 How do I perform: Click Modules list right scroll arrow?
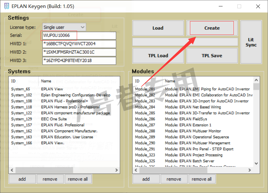tap(250, 170)
